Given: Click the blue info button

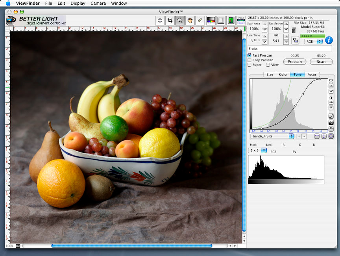Looking at the screenshot, I should point(329,40).
